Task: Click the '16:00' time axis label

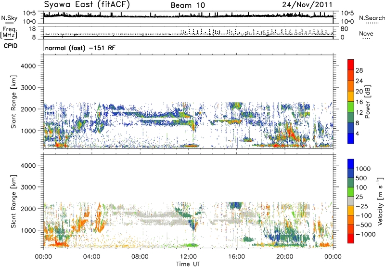Action: coord(236,257)
